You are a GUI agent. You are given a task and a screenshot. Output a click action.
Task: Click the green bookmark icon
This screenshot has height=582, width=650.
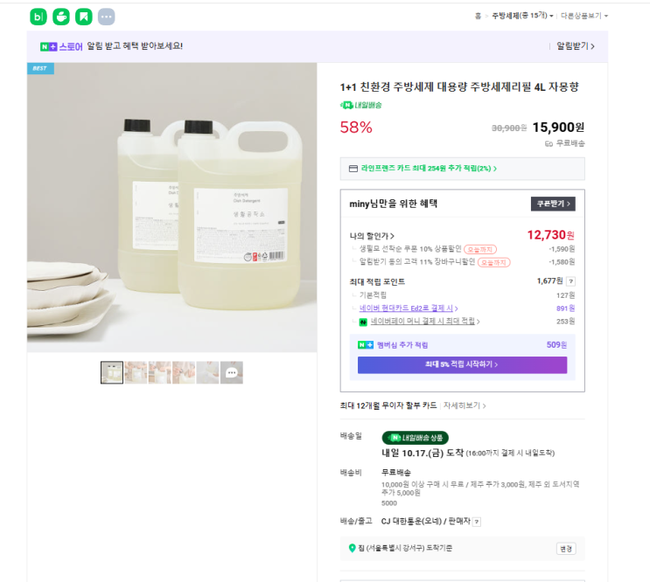pos(83,17)
